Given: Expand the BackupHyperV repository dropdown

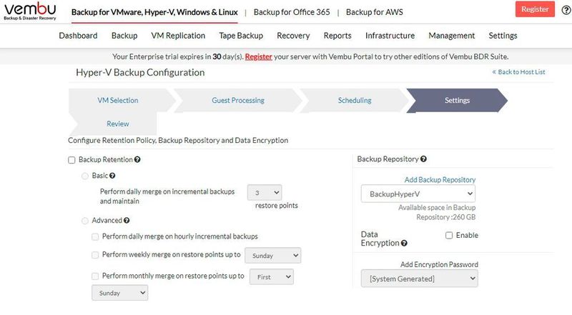Looking at the screenshot, I should 418,194.
